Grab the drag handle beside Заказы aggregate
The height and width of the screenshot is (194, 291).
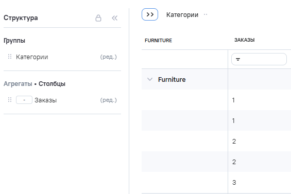(x=10, y=100)
